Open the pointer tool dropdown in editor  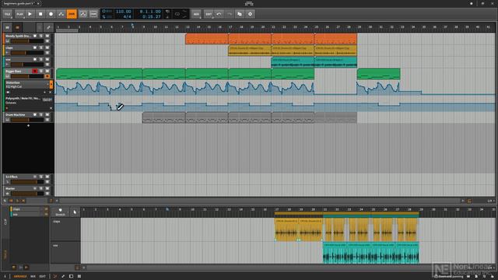coord(75,212)
